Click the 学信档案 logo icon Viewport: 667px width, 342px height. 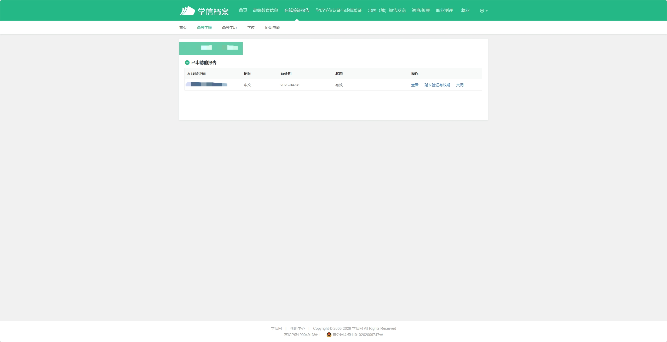pyautogui.click(x=187, y=11)
